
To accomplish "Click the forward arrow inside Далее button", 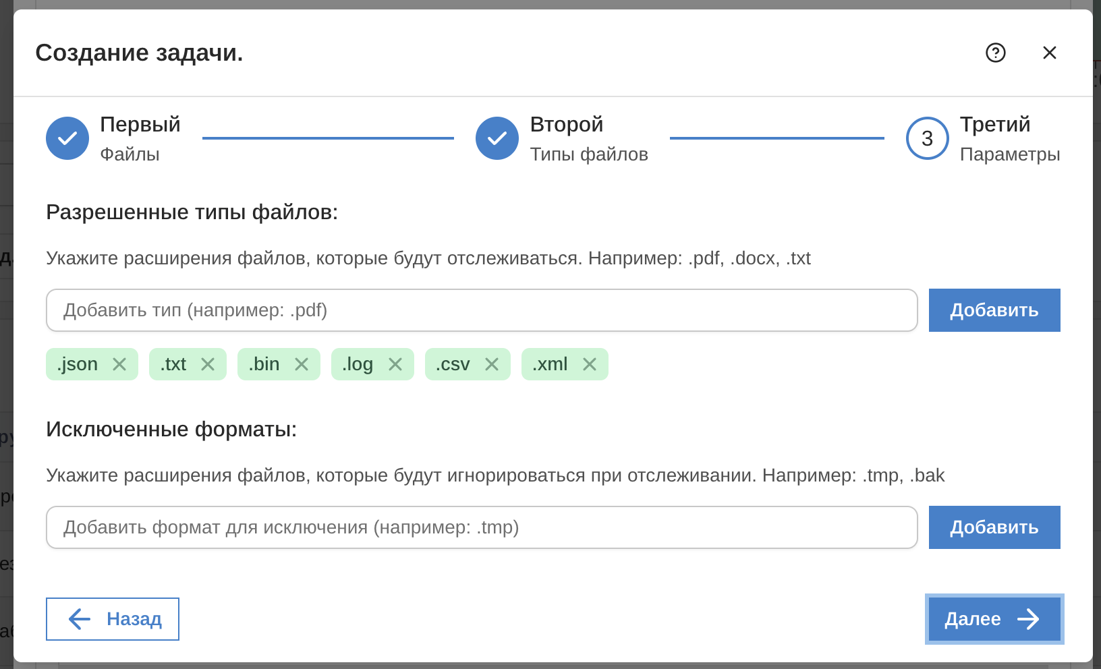I will pyautogui.click(x=1027, y=619).
